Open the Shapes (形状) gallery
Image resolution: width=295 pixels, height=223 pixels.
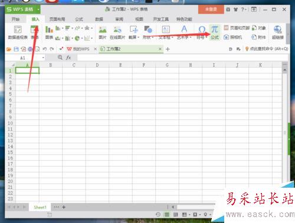click(x=148, y=32)
